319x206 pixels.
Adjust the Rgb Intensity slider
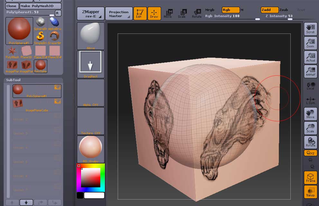(232, 17)
